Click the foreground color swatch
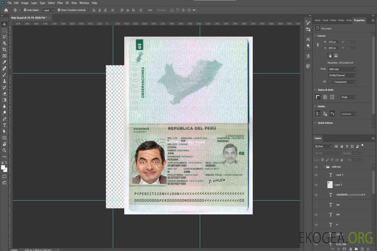This screenshot has width=377, height=251. [x=3, y=167]
